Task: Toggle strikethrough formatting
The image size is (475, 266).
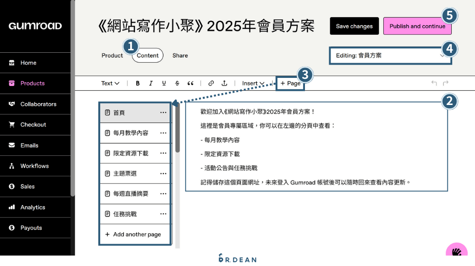Action: (x=177, y=83)
